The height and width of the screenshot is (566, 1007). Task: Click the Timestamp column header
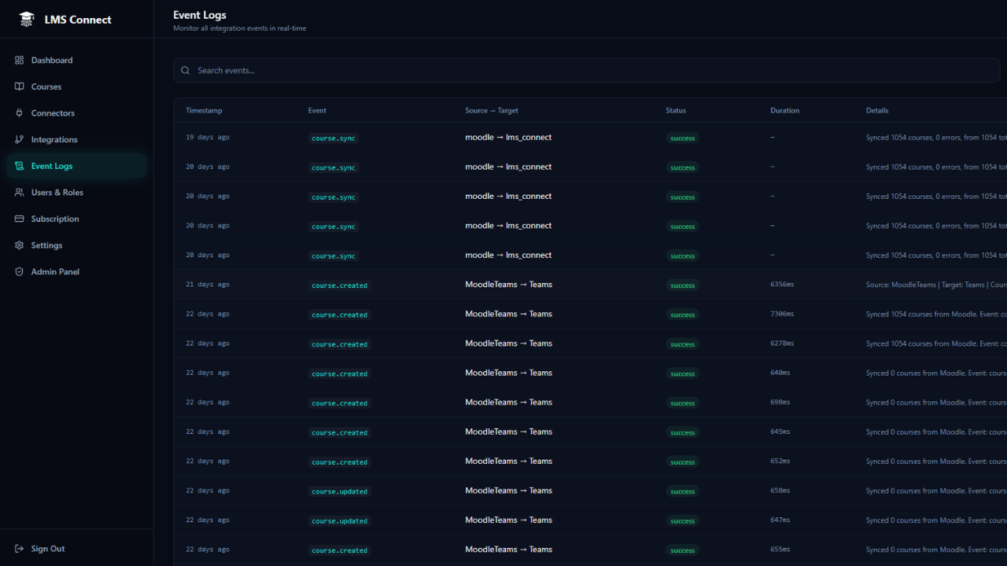204,111
